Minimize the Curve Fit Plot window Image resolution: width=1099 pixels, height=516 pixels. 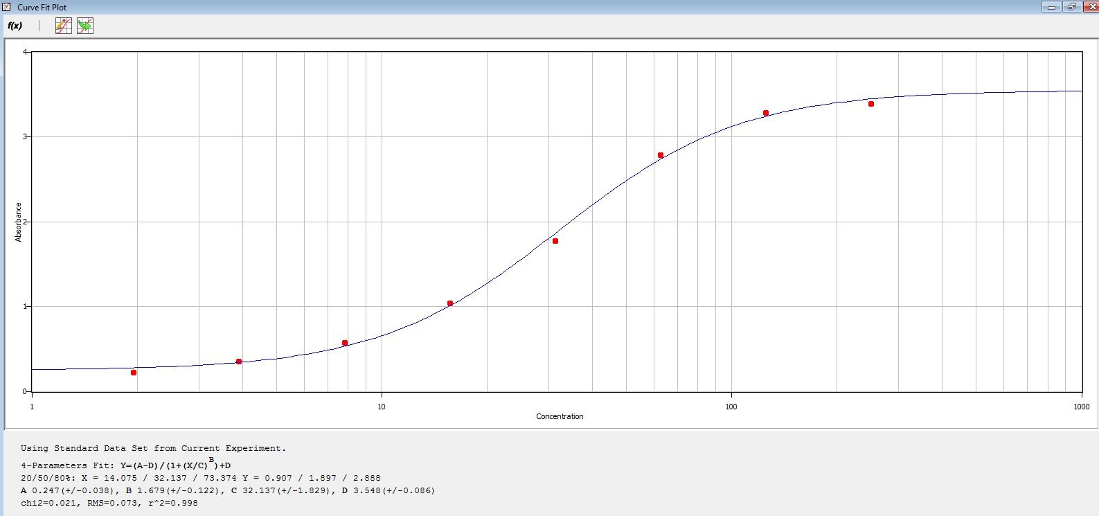[1052, 7]
